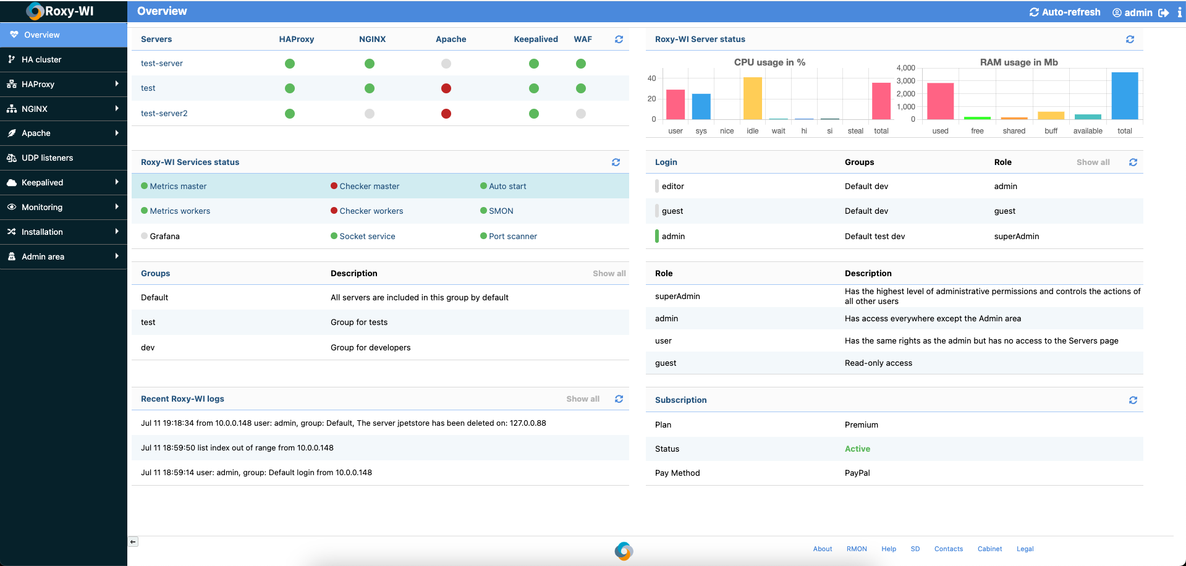Select Overview in the sidebar
Viewport: 1186px width, 566px height.
[x=64, y=35]
